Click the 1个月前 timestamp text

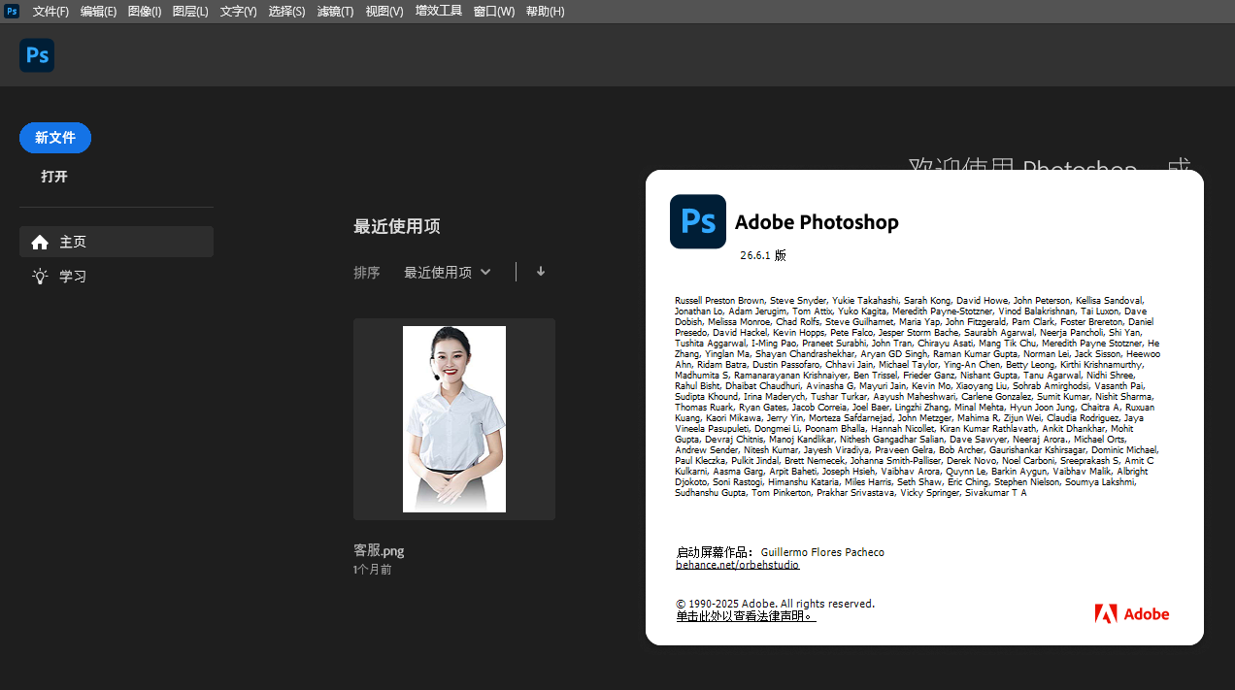pos(373,570)
